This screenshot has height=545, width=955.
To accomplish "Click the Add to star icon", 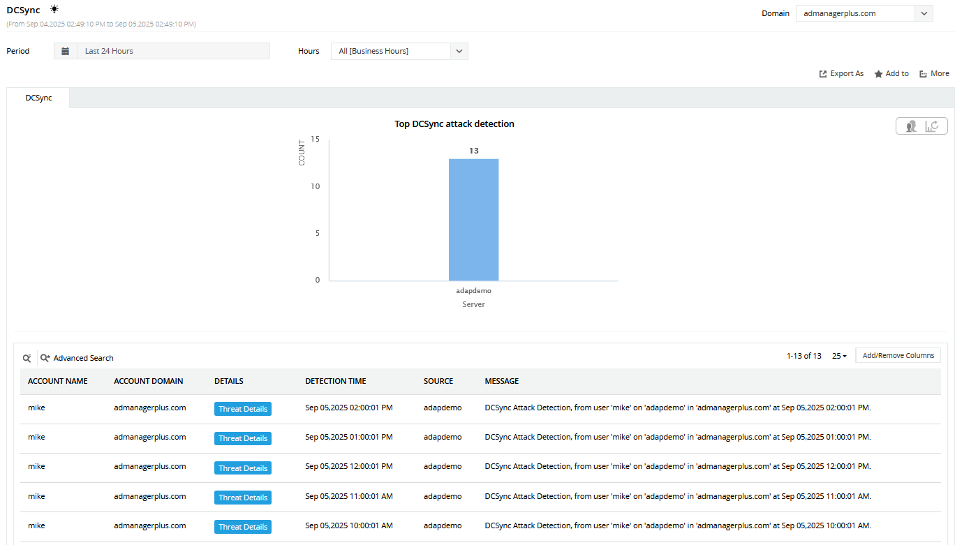I will (878, 74).
